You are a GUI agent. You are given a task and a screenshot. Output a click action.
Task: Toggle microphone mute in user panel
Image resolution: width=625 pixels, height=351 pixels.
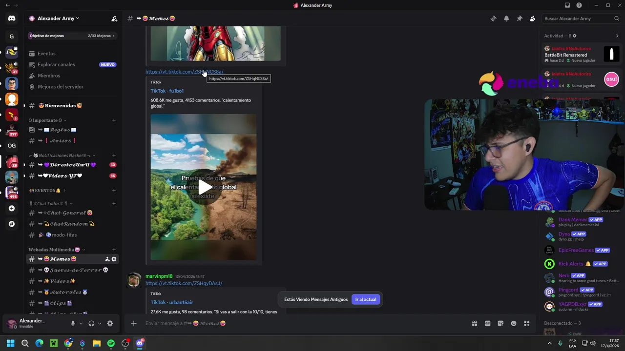coord(73,323)
